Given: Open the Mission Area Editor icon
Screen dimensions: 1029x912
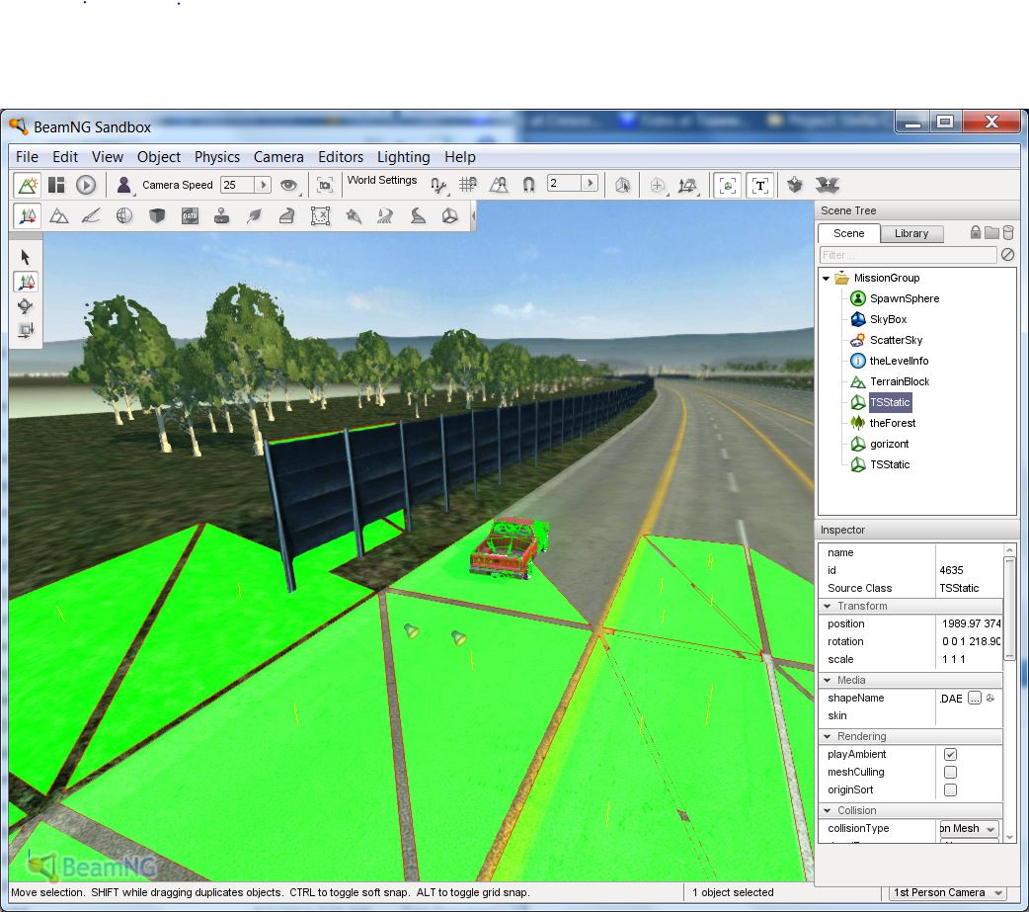Looking at the screenshot, I should click(x=320, y=216).
